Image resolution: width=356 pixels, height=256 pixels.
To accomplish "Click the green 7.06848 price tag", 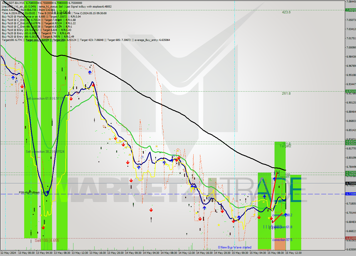I will point(350,10).
